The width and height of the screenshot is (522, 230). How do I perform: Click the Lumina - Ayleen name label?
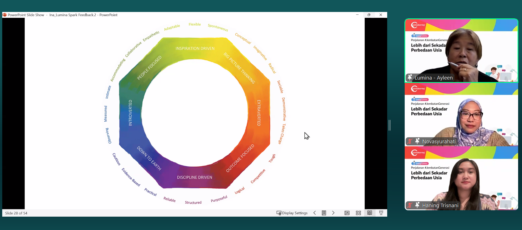434,78
